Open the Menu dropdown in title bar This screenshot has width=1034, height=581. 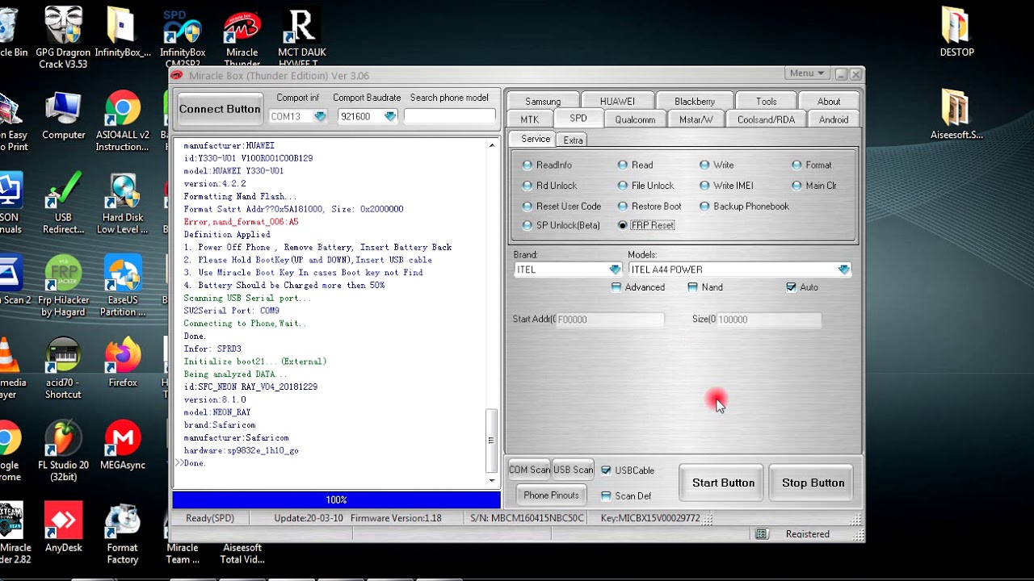tap(806, 73)
